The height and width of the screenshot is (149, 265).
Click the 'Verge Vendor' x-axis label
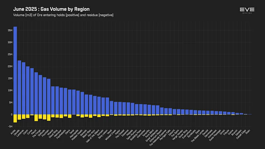pos(178,135)
